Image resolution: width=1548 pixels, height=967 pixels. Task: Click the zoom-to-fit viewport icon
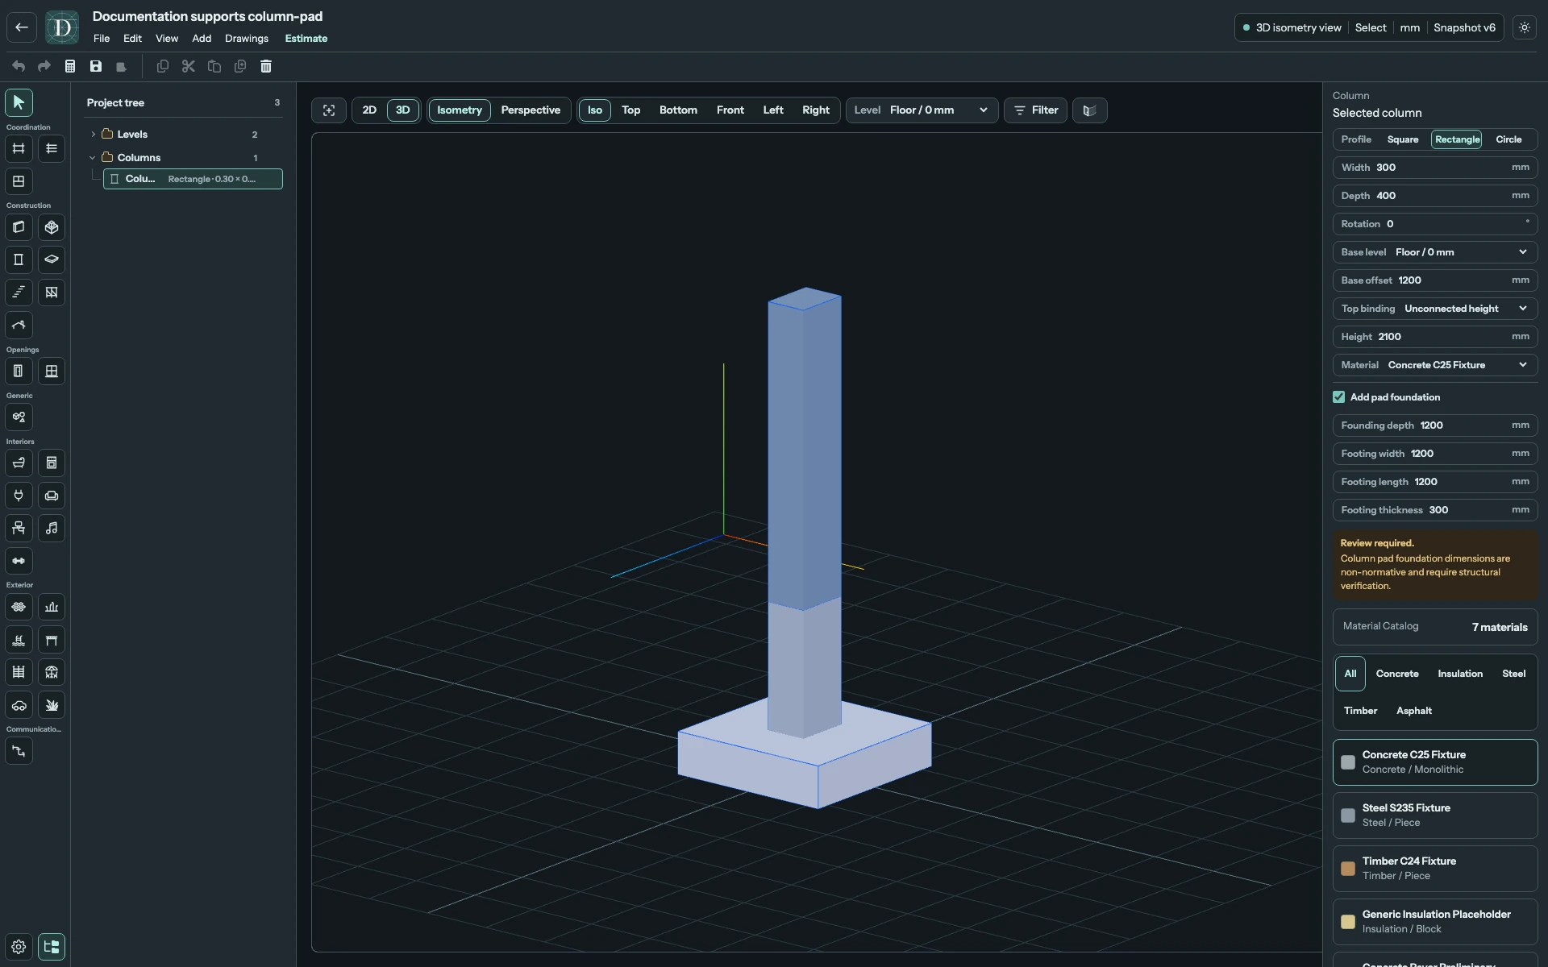[x=329, y=110]
